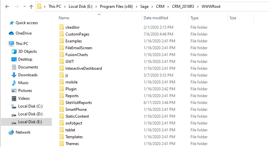Expand chevron between CRM and CRM_2018R3
Screen dimensions: 269x147
(168, 7)
